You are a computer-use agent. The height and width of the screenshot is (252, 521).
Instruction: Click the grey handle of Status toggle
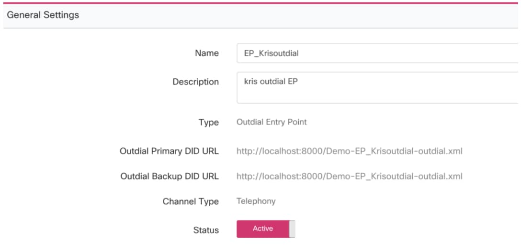(292, 229)
